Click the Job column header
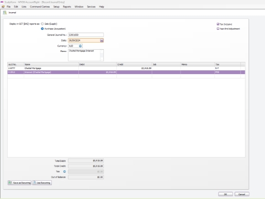This screenshot has width=265, height=199. (166, 64)
